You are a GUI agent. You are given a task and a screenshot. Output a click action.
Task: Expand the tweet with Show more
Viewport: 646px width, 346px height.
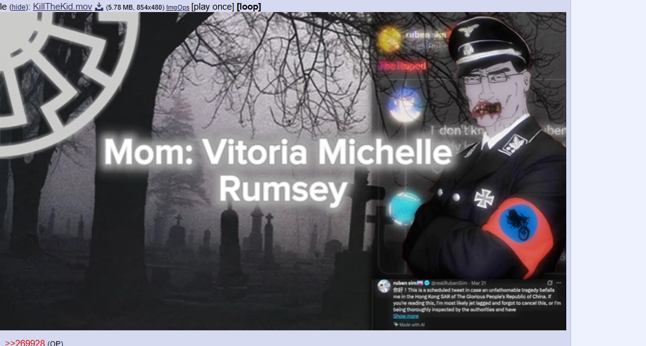(x=405, y=316)
